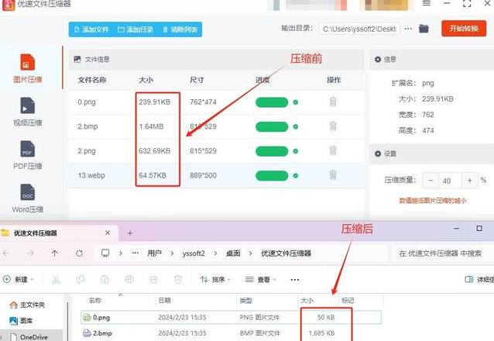Delete 0.png row with trash icon
This screenshot has height=341, width=494.
tap(333, 102)
